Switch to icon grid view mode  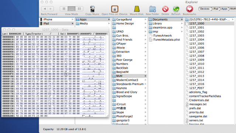[x=79, y=9]
